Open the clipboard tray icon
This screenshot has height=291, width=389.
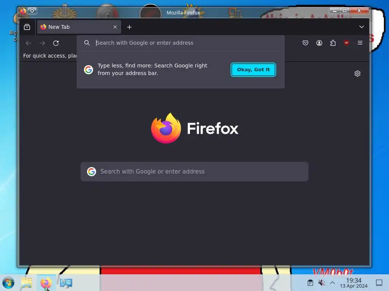coord(310,283)
